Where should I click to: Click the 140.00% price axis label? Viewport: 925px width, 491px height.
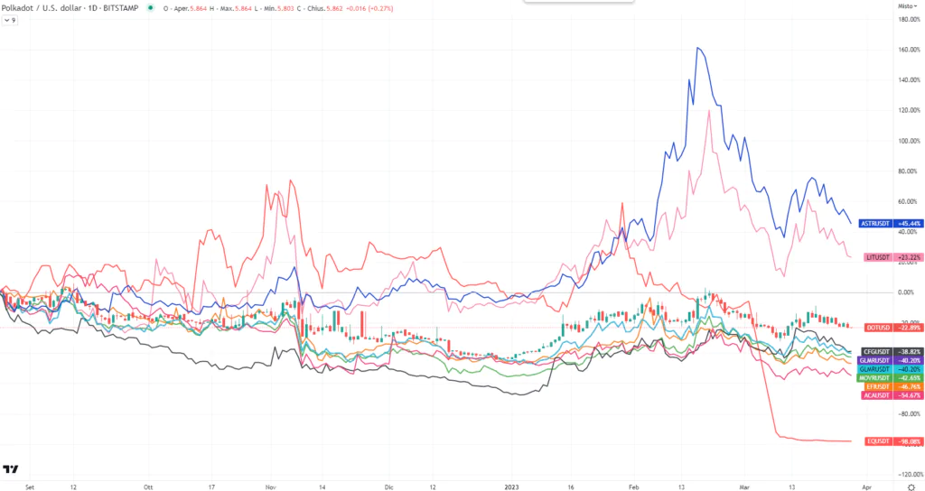[909, 79]
